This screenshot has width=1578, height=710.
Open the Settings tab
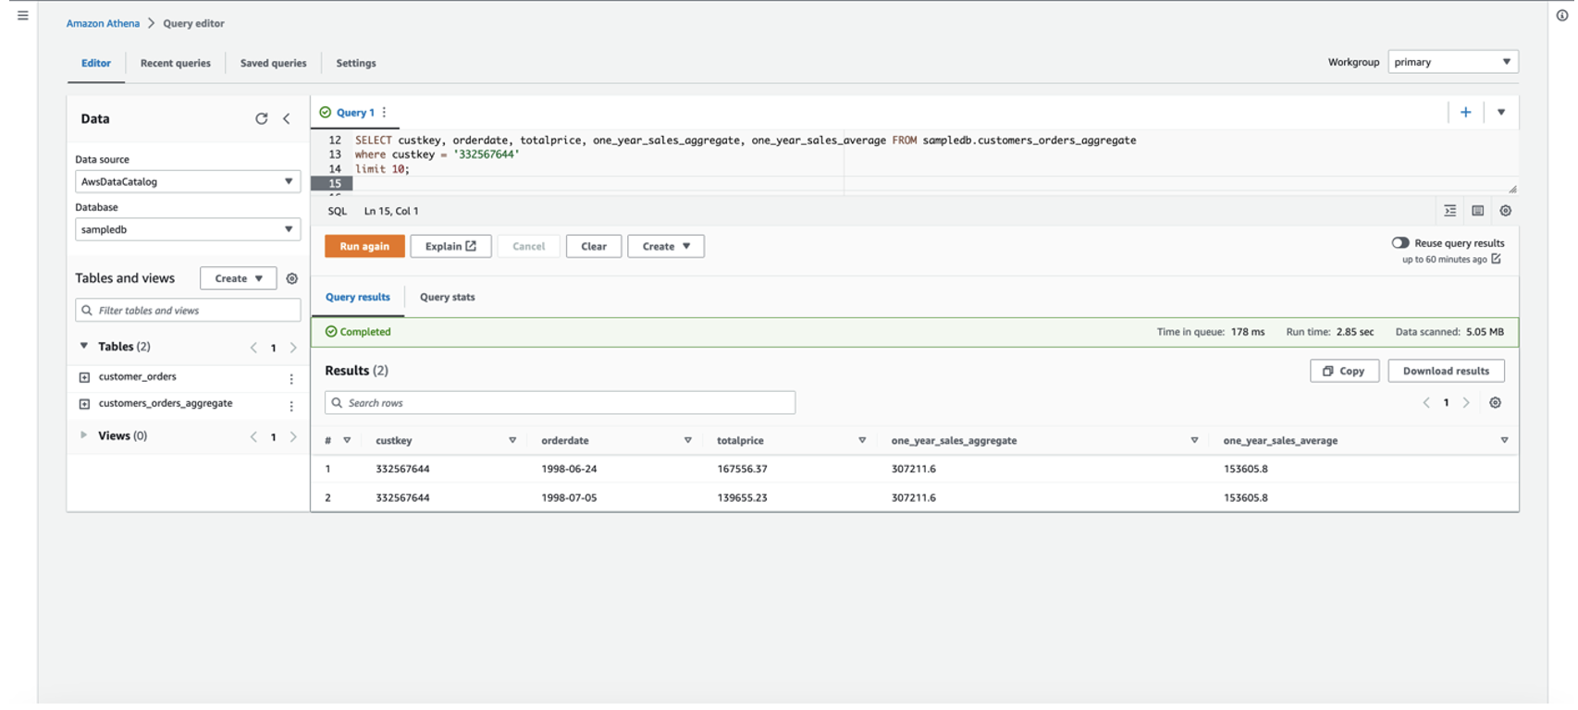(x=356, y=63)
